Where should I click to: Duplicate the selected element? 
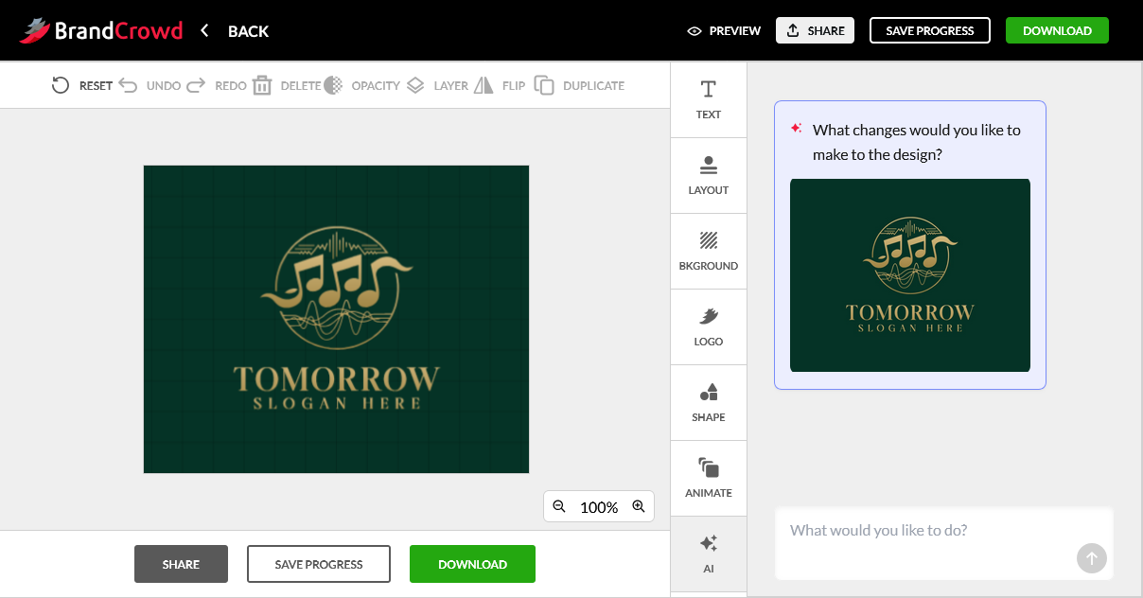[544, 85]
